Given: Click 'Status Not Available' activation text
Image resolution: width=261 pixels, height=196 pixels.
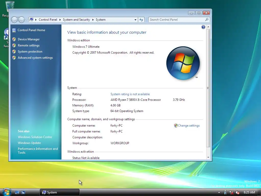Looking at the screenshot, I should tap(86, 158).
